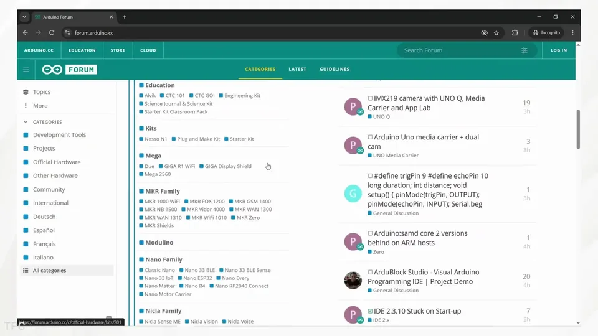Open the Modulino category heading
598x336 pixels.
pos(156,243)
